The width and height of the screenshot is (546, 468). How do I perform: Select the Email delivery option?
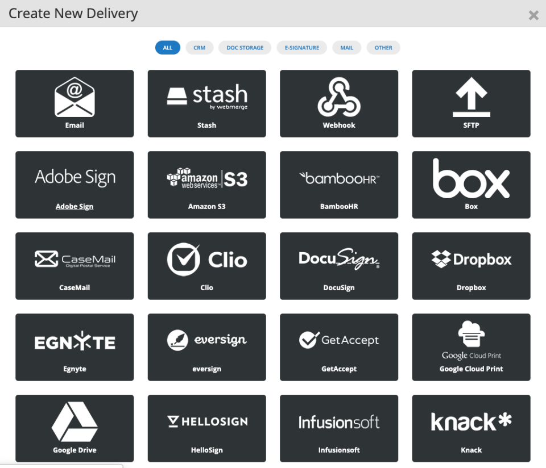(x=75, y=103)
